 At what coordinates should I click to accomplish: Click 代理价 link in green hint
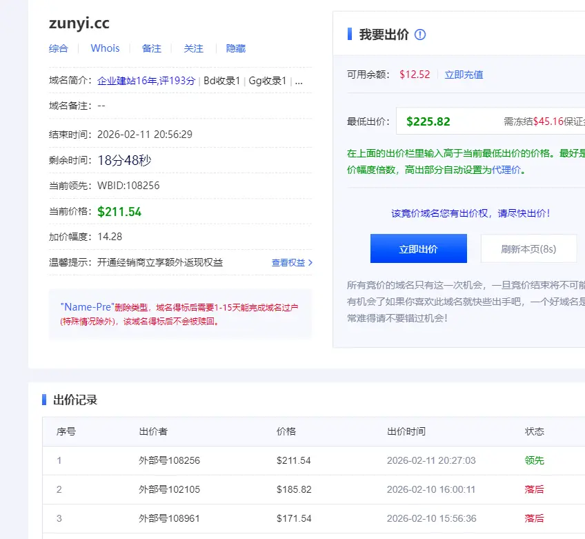pos(506,170)
